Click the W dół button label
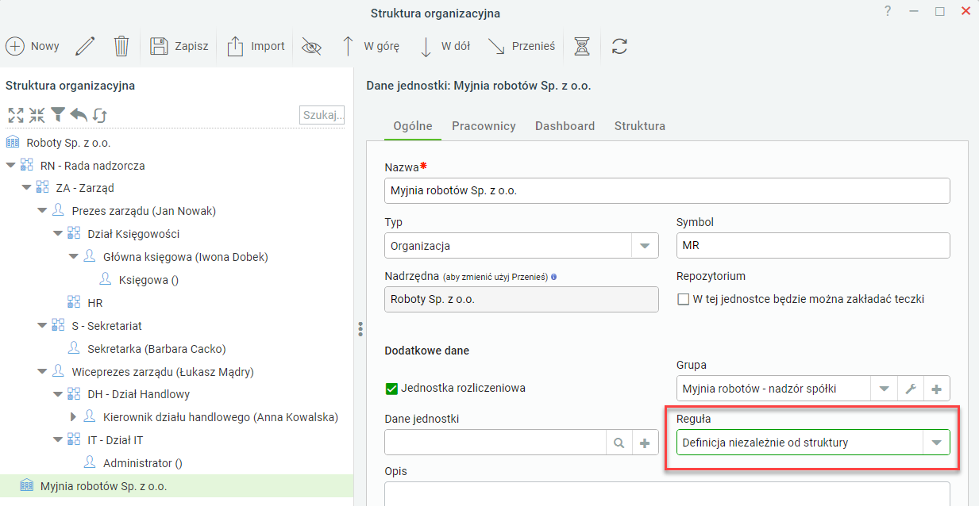This screenshot has width=979, height=506. pyautogui.click(x=456, y=46)
